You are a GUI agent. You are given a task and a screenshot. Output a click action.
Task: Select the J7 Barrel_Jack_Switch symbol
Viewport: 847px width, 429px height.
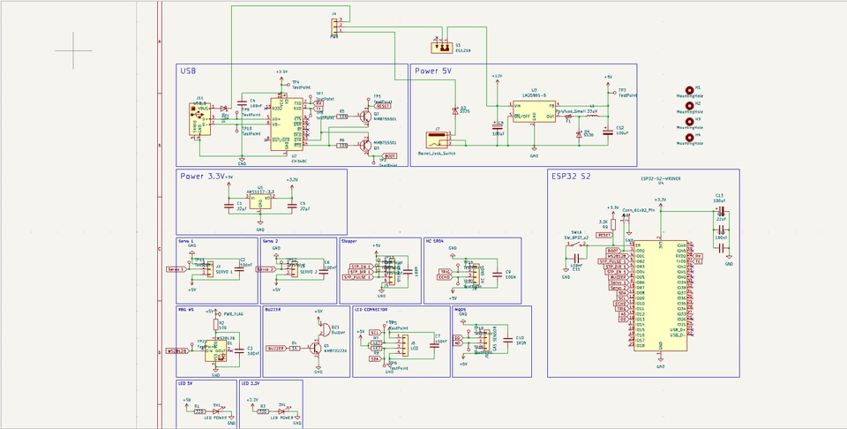438,140
